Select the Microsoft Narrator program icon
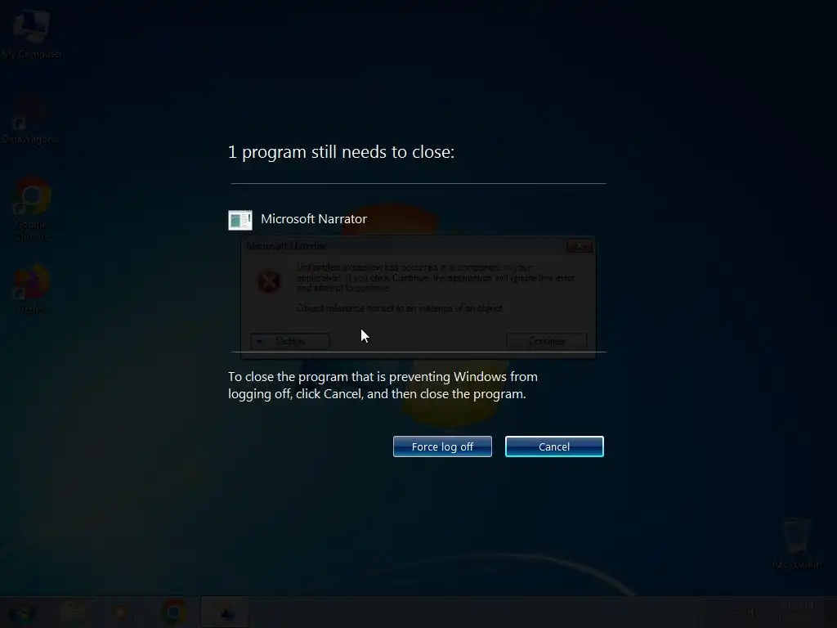The image size is (837, 628). tap(240, 219)
